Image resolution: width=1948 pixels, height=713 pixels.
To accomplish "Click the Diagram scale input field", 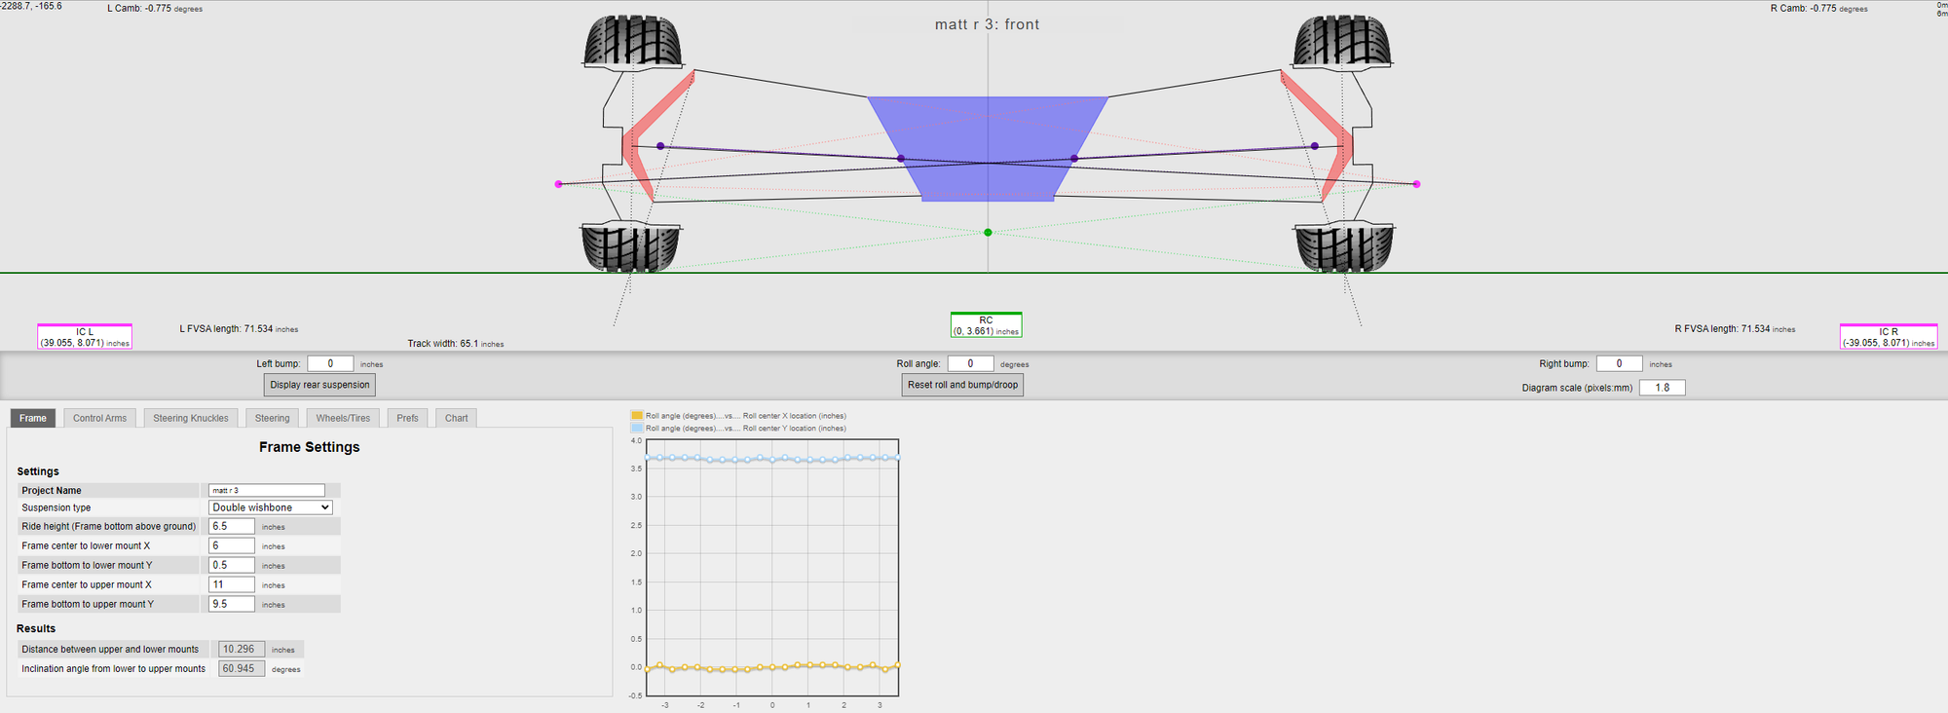I will 1662,388.
